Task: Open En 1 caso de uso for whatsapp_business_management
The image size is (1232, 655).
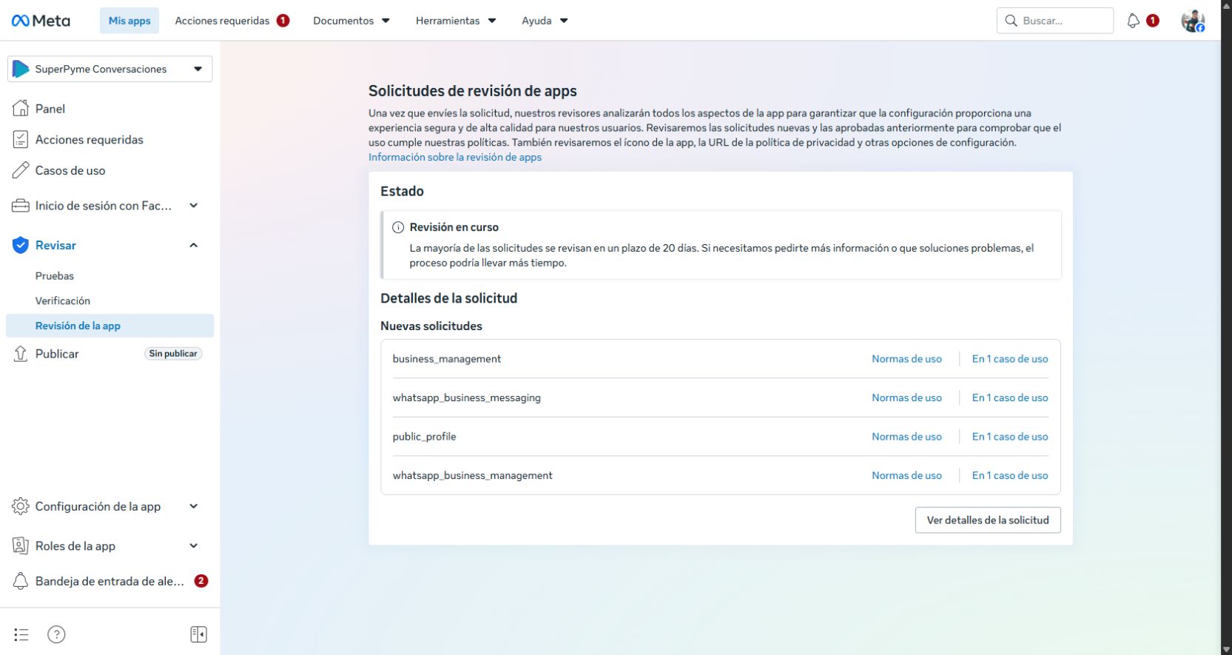Action: pyautogui.click(x=1010, y=475)
